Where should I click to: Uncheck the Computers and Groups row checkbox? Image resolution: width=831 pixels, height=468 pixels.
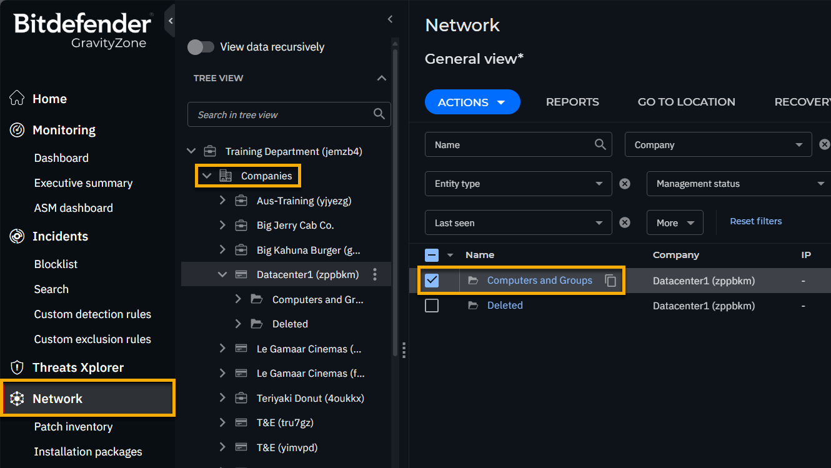coord(432,281)
